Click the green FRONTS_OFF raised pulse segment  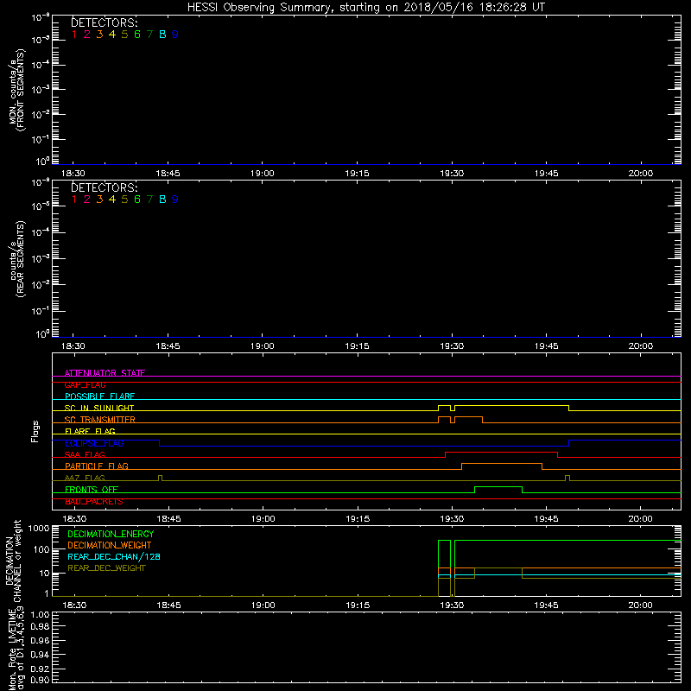[498, 487]
